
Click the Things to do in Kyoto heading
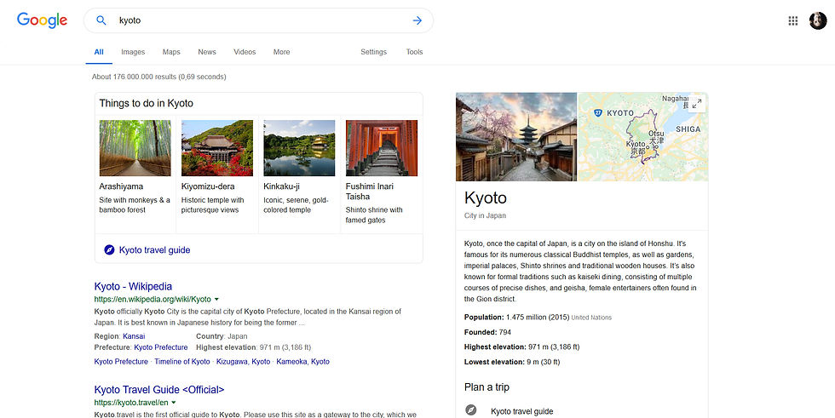[x=147, y=103]
